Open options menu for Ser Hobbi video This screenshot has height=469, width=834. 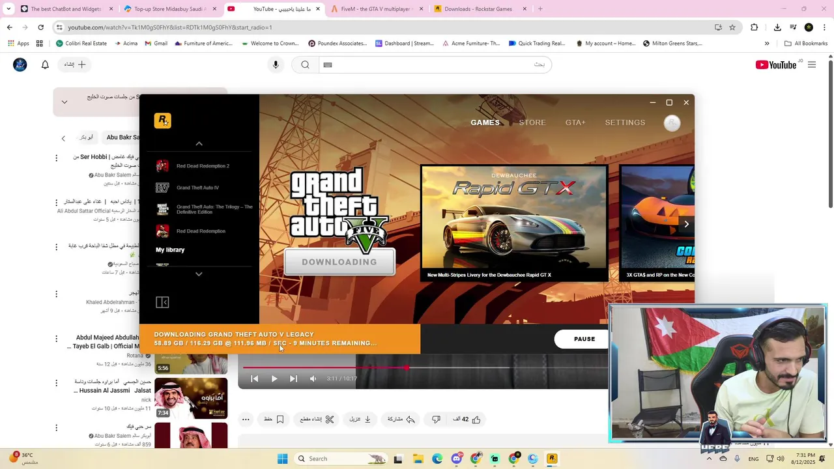tap(56, 158)
